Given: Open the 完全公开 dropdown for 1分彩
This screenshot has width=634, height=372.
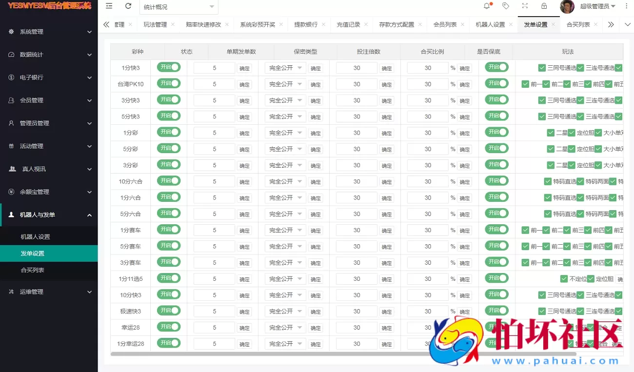Looking at the screenshot, I should pyautogui.click(x=285, y=133).
